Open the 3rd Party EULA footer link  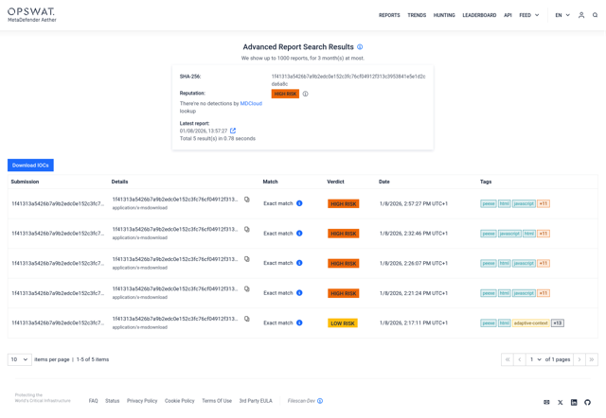pos(256,401)
